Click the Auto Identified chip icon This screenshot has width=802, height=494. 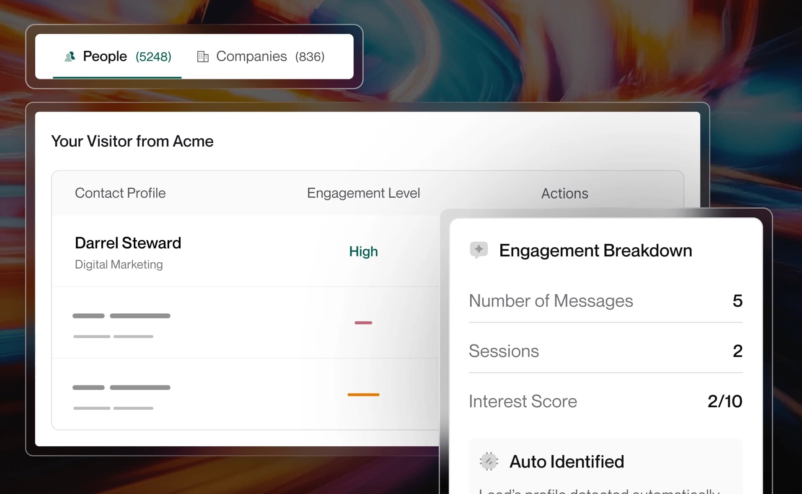pyautogui.click(x=489, y=461)
